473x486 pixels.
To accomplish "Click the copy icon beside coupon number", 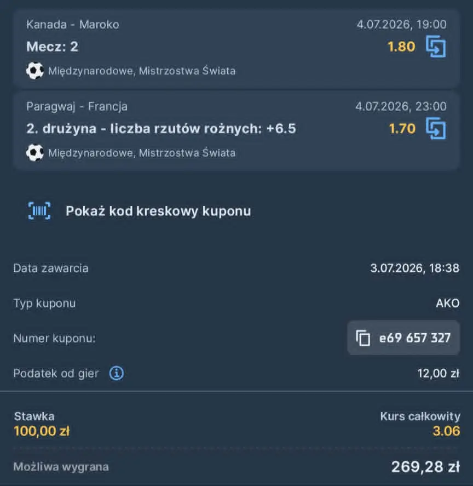I will click(363, 338).
